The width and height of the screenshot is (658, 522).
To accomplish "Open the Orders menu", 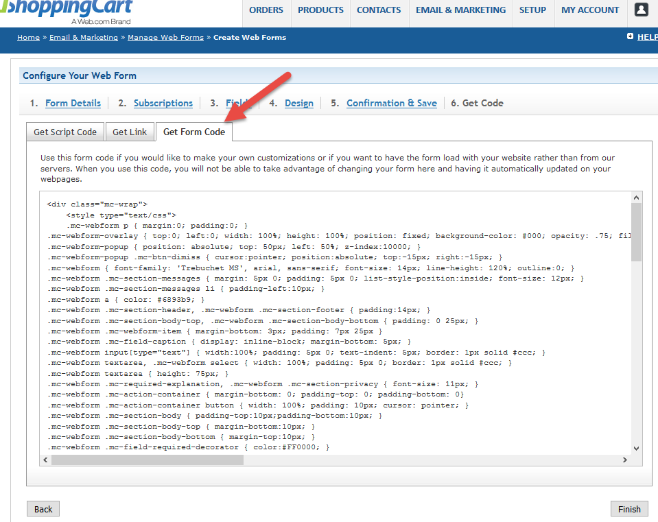I will click(x=266, y=10).
